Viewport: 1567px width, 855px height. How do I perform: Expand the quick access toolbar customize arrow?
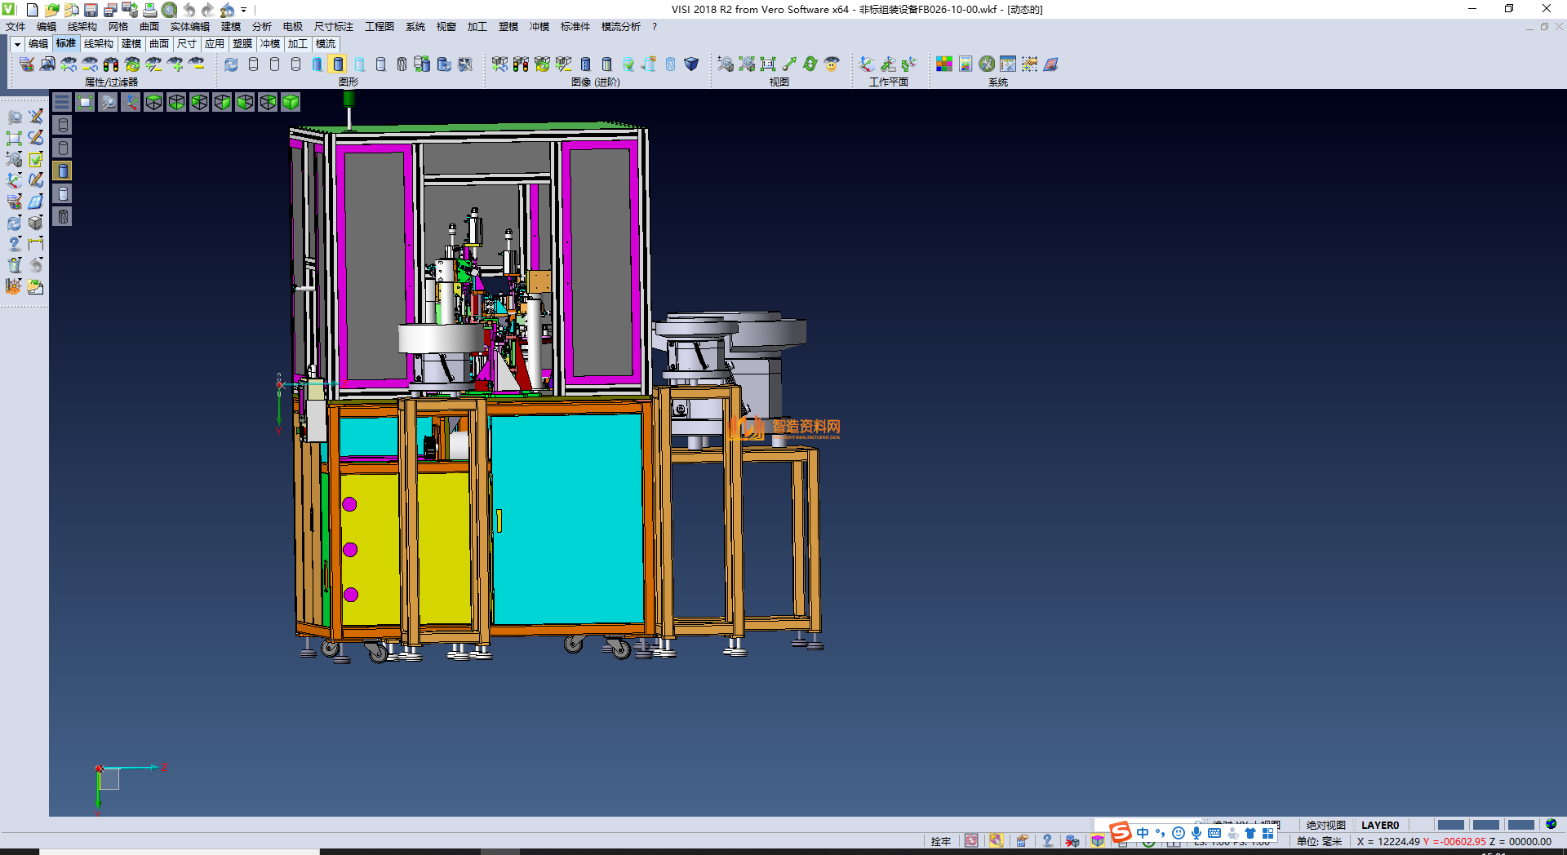click(x=244, y=10)
